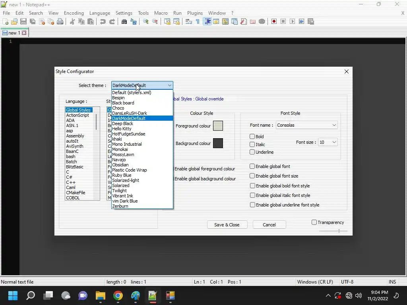Close the new 1 tab via red X

click(24, 33)
